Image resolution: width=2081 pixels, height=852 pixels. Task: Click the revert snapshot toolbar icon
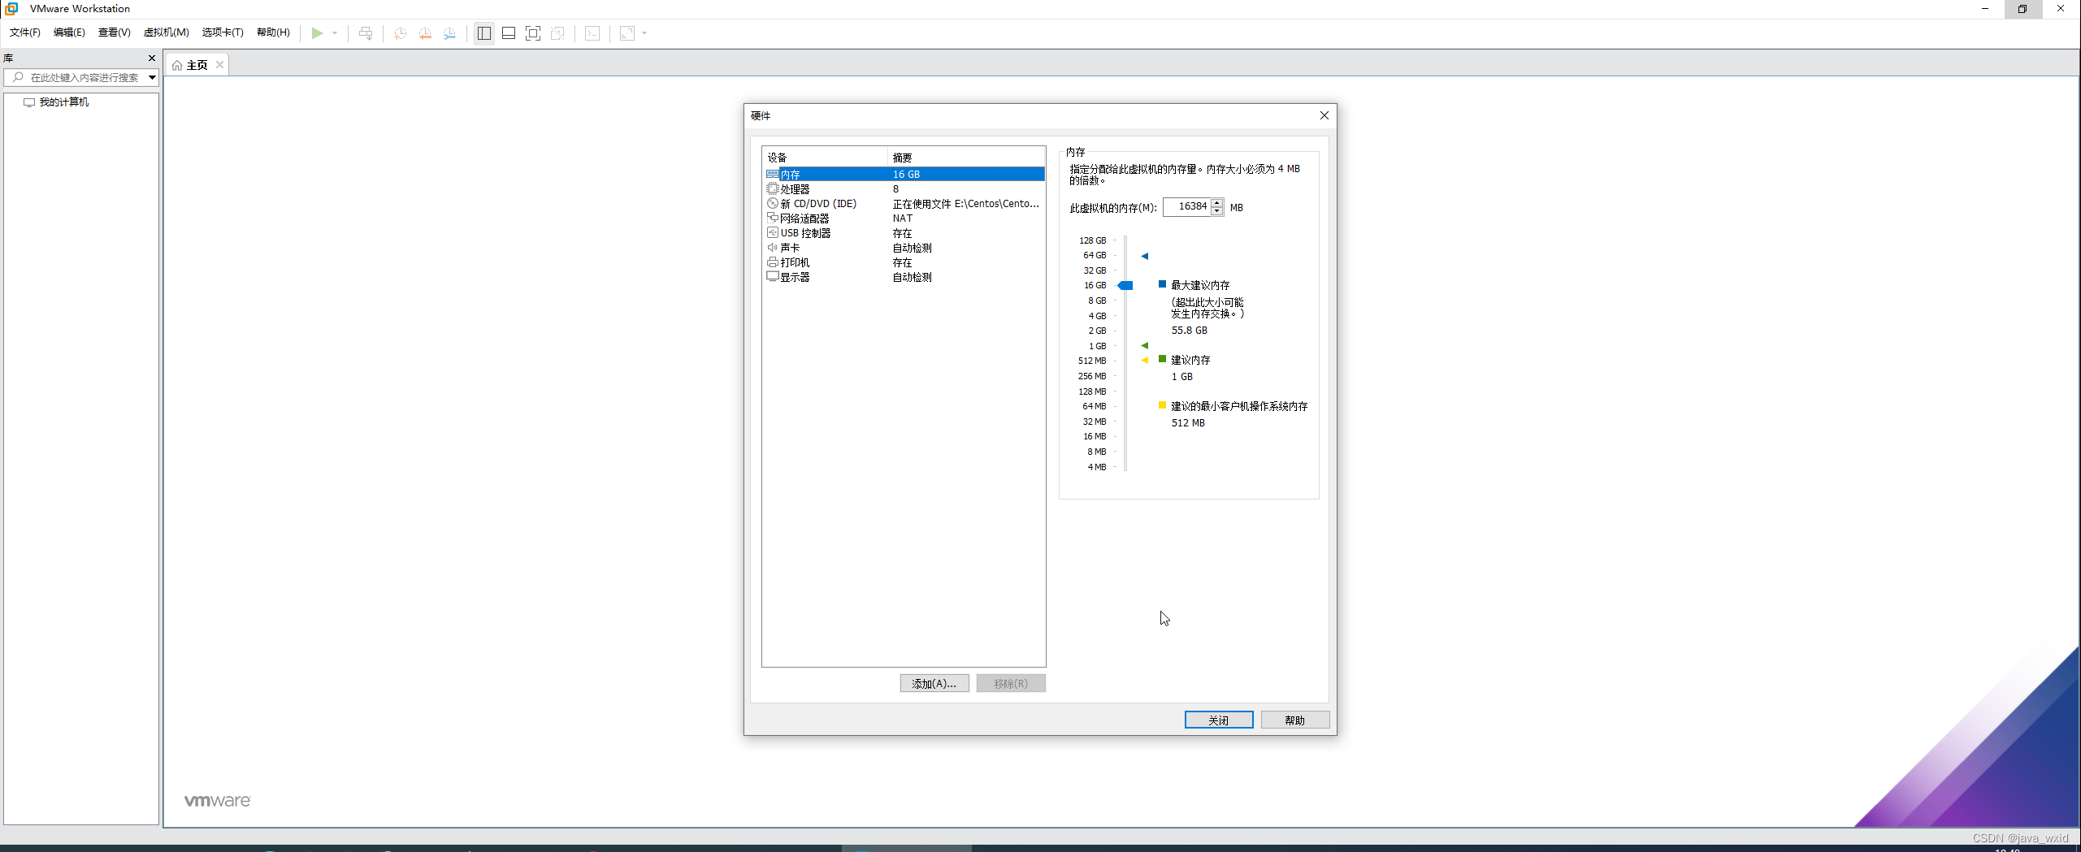(425, 33)
